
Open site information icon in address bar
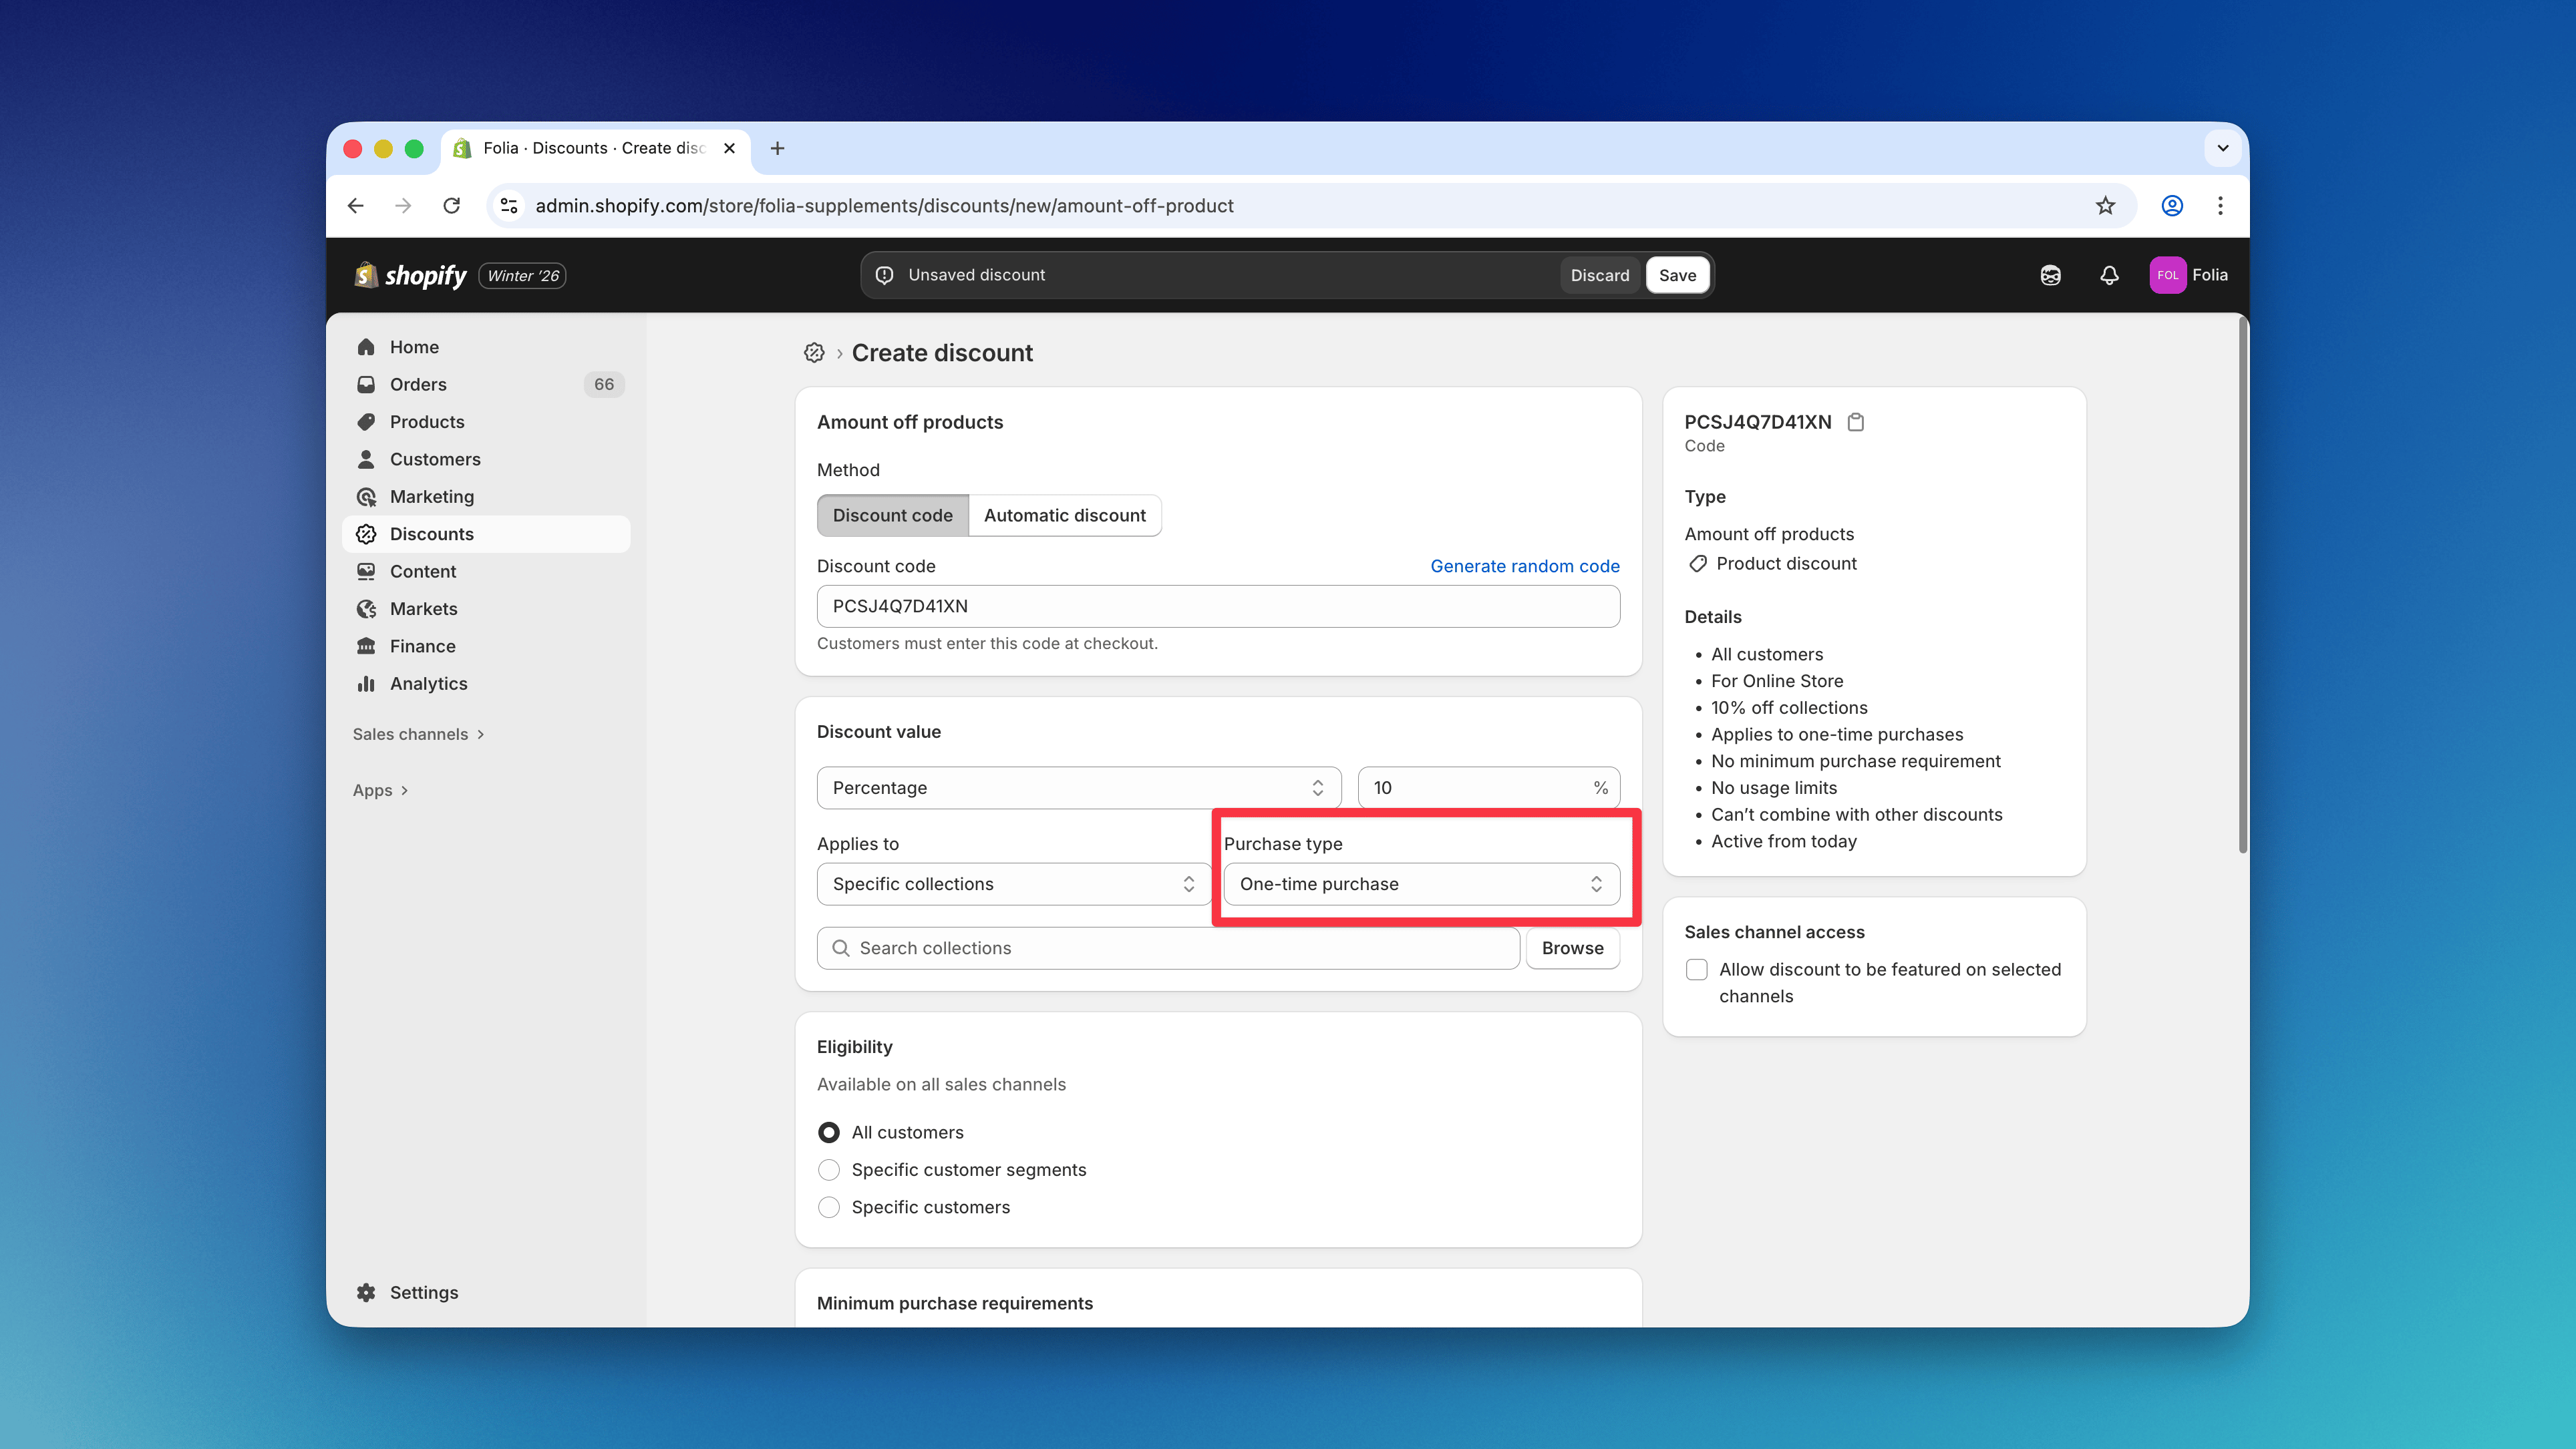tap(509, 206)
